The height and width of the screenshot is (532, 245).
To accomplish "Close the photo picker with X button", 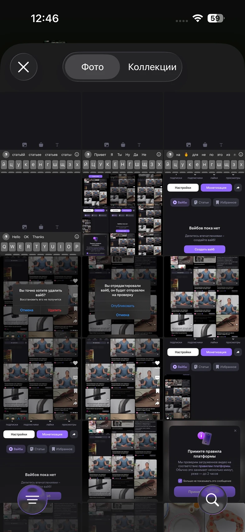I will 23,67.
